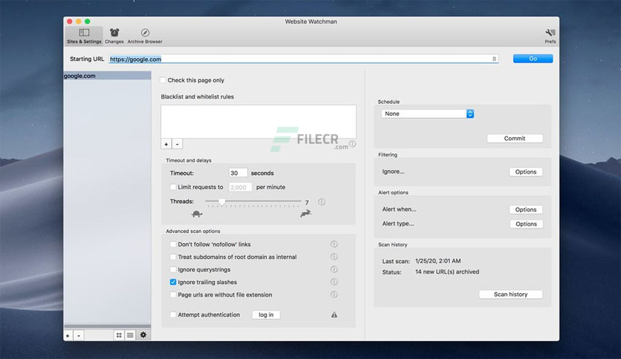Image resolution: width=621 pixels, height=359 pixels.
Task: Click the blue Go button
Action: click(533, 59)
